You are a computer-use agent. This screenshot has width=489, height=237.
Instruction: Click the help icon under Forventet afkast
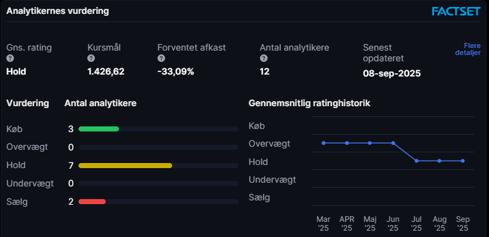coord(161,58)
